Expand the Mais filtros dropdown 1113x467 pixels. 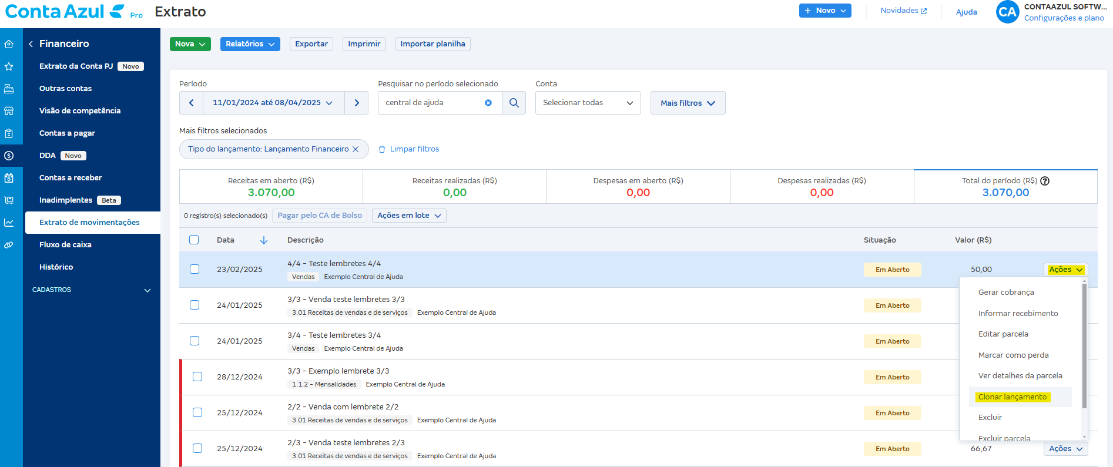[688, 103]
